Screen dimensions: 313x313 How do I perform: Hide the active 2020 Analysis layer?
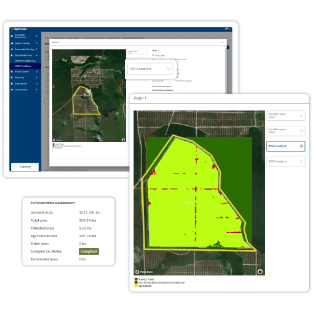(301, 146)
